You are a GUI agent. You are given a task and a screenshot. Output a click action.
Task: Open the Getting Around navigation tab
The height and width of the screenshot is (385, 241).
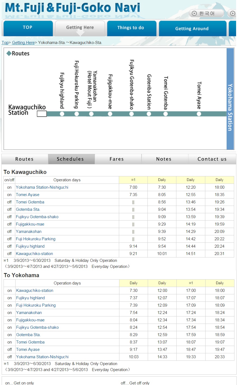click(192, 28)
